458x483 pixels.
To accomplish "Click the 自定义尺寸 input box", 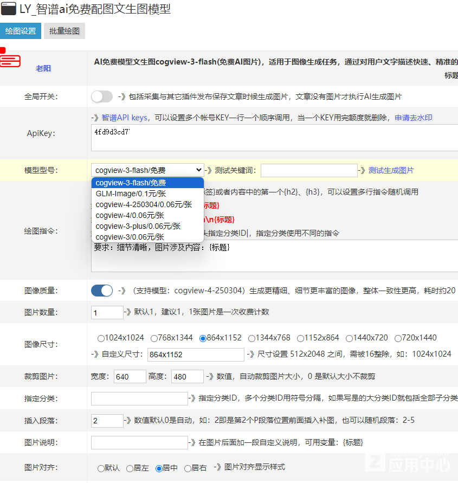I will [x=196, y=355].
